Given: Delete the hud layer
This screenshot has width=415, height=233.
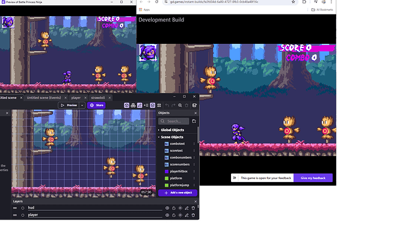Looking at the screenshot, I should (193, 208).
